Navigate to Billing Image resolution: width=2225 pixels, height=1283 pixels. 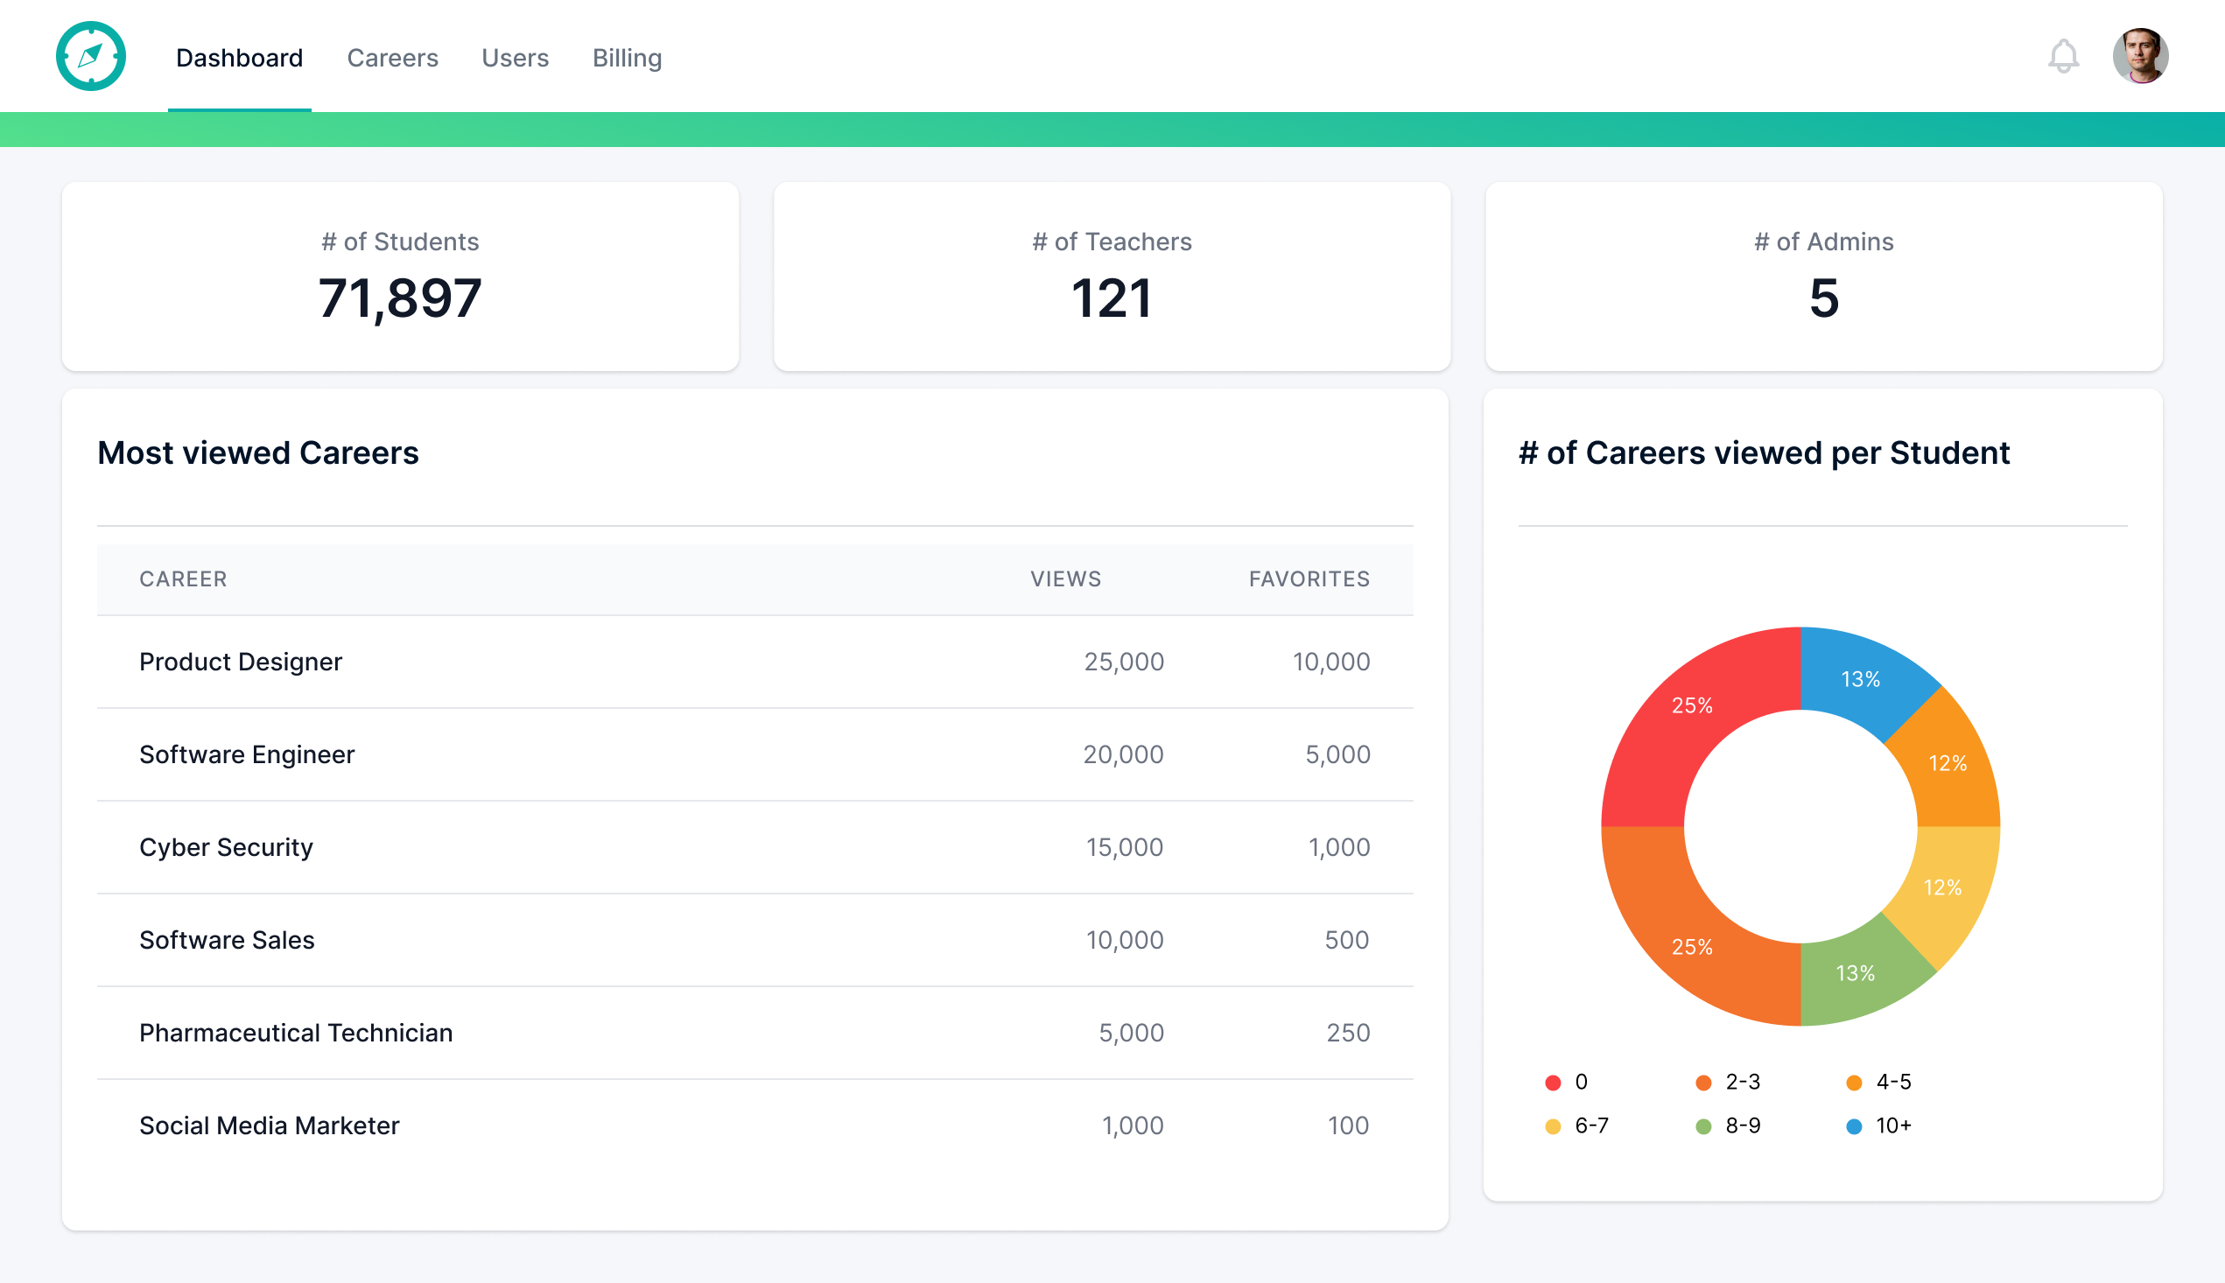tap(627, 57)
